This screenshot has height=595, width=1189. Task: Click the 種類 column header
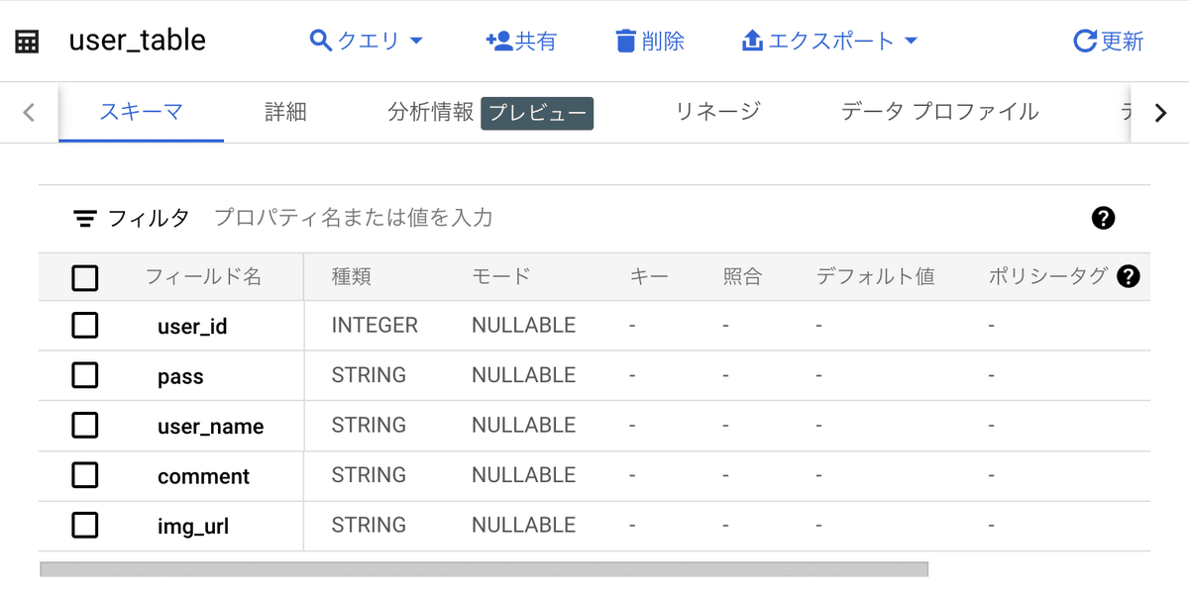pyautogui.click(x=351, y=276)
